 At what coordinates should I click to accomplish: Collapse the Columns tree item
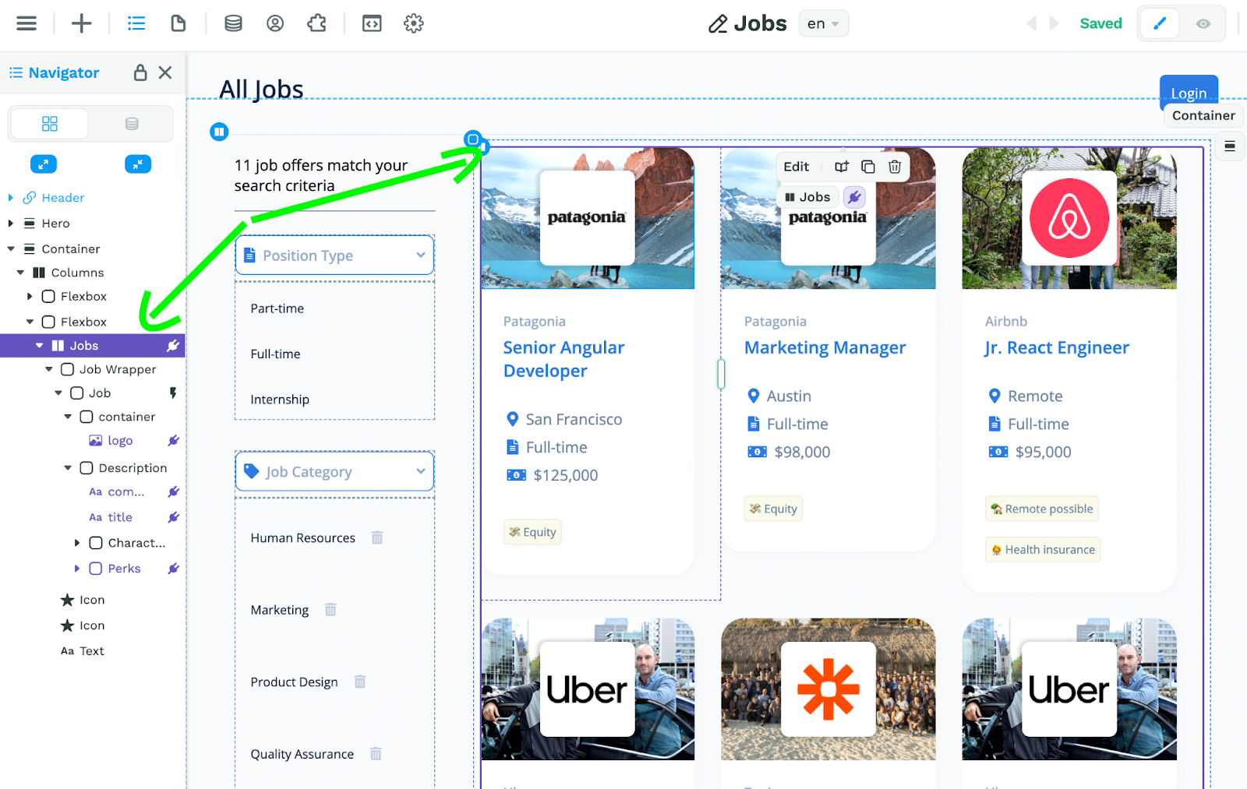click(20, 273)
